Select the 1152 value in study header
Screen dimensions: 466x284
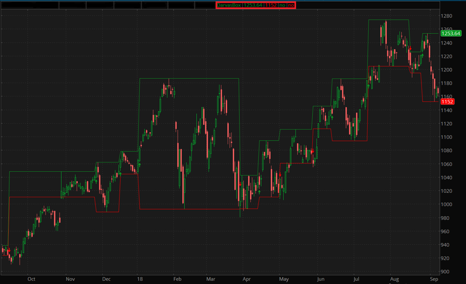pyautogui.click(x=270, y=5)
